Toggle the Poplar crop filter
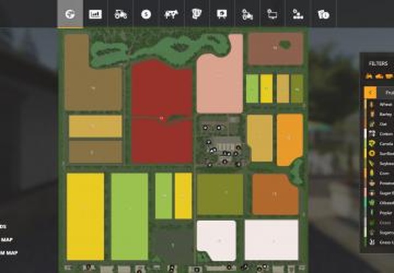 (379, 213)
